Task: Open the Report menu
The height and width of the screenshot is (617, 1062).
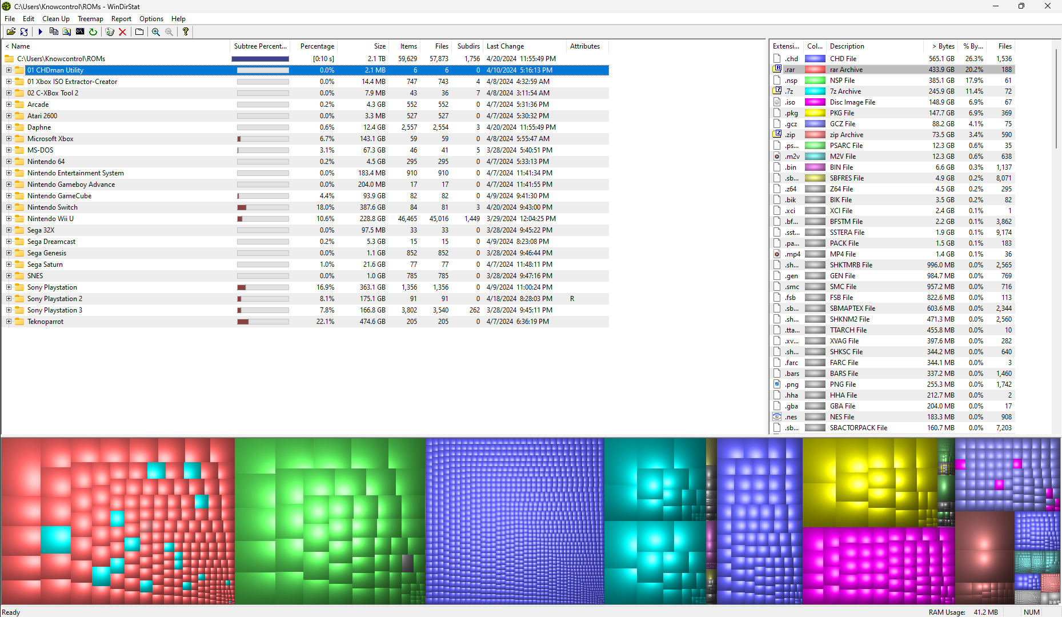Action: (121, 19)
